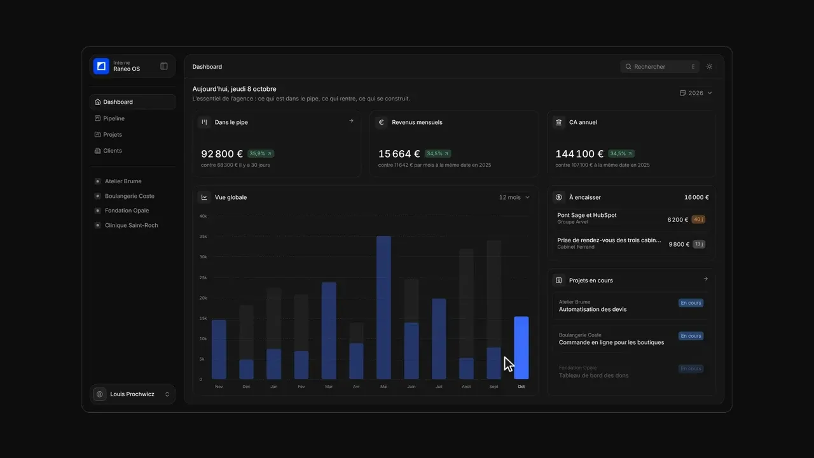The image size is (814, 458).
Task: Select the Fondation Opale client
Action: click(x=132, y=211)
